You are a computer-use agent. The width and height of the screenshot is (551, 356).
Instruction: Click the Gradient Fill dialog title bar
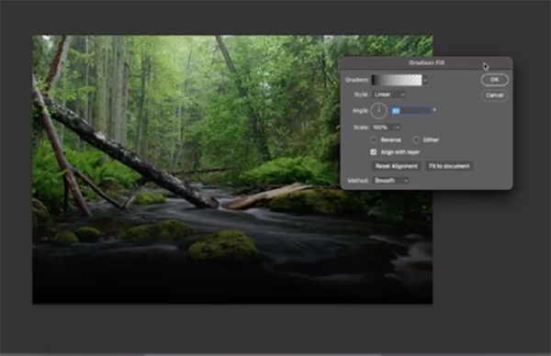426,62
